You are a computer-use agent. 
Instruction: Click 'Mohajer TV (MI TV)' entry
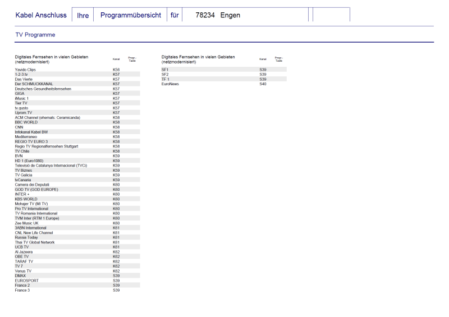77,204
